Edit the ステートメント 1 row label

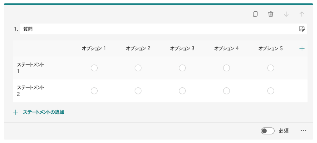pos(31,68)
